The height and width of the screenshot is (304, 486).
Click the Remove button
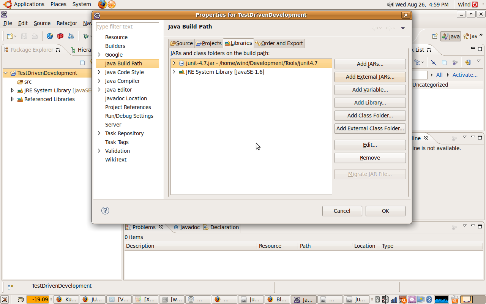(370, 158)
